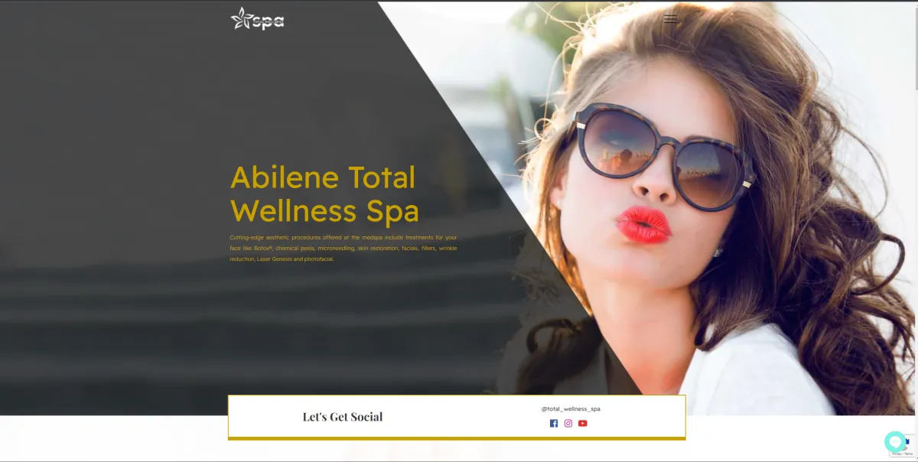Launch the teal chat bubble widget
The image size is (918, 462).
coord(895,441)
